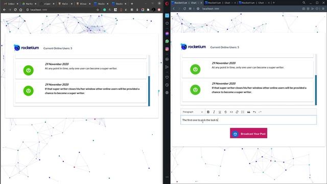Click the '29 November 2020' date above 'If that super writer' in the right window
The width and height of the screenshot is (327, 184).
(224, 83)
